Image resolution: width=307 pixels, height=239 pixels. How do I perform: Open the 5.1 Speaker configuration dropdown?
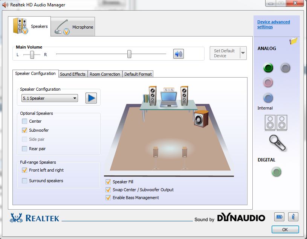tap(49, 98)
